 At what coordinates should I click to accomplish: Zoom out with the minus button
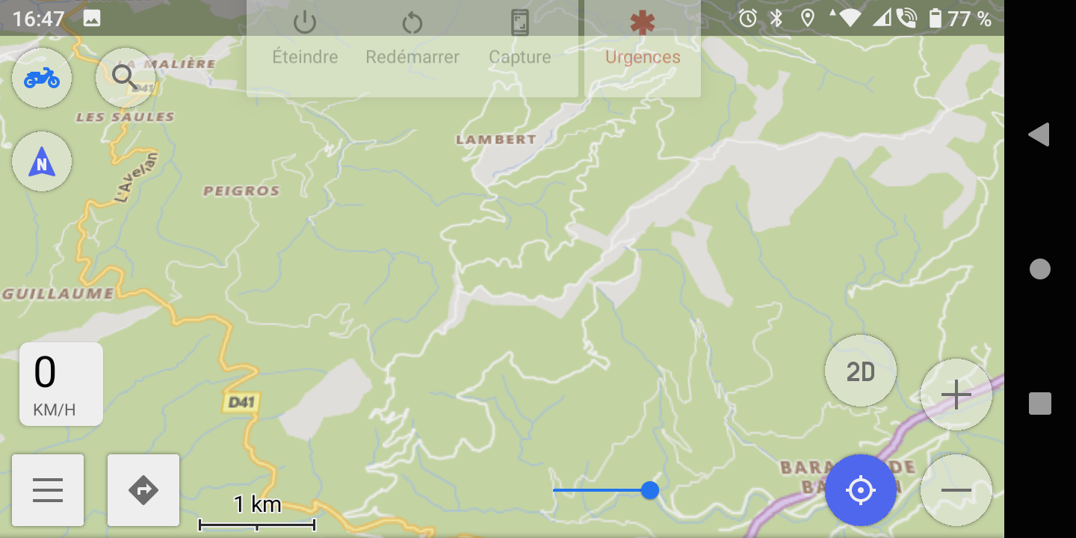coord(956,490)
